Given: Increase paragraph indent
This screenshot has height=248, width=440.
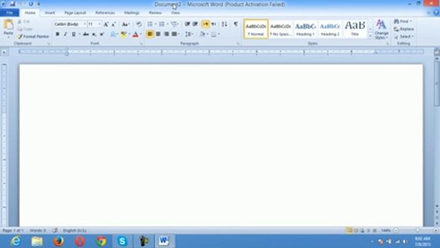Looking at the screenshot, I should pyautogui.click(x=195, y=24).
